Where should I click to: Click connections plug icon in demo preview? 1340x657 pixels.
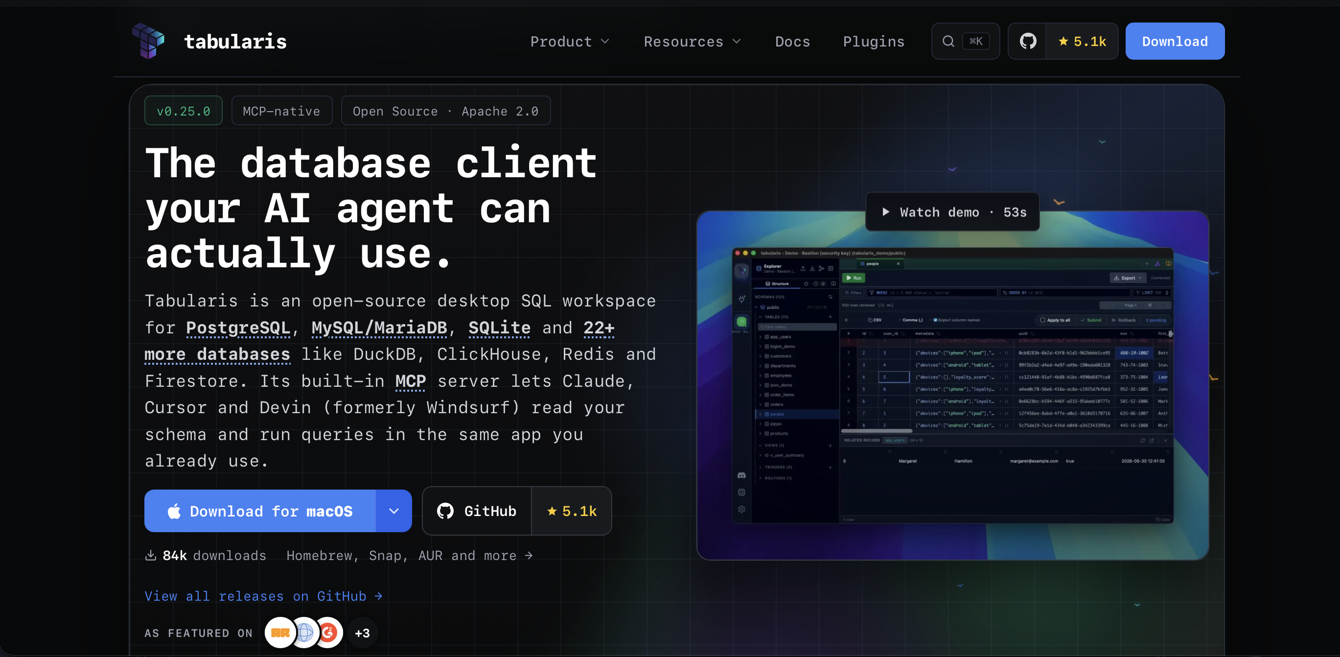pos(741,299)
